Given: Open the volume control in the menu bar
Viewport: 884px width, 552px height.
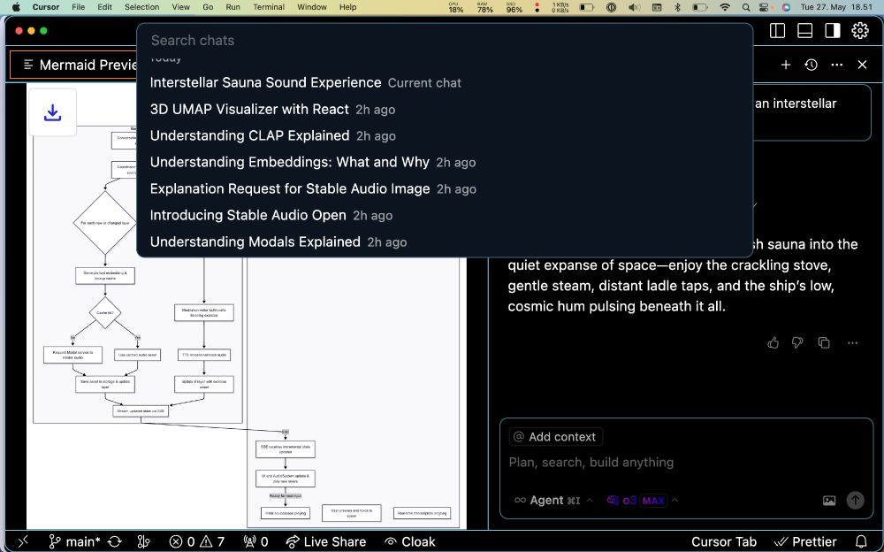Looking at the screenshot, I should pos(634,7).
